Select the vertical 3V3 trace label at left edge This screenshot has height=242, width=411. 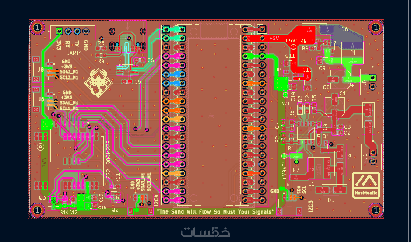click(x=45, y=163)
